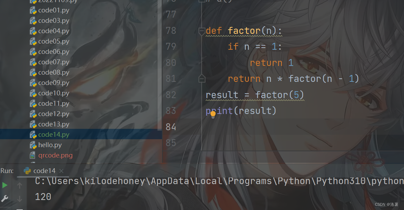Close the code14 run tab

pos(61,171)
